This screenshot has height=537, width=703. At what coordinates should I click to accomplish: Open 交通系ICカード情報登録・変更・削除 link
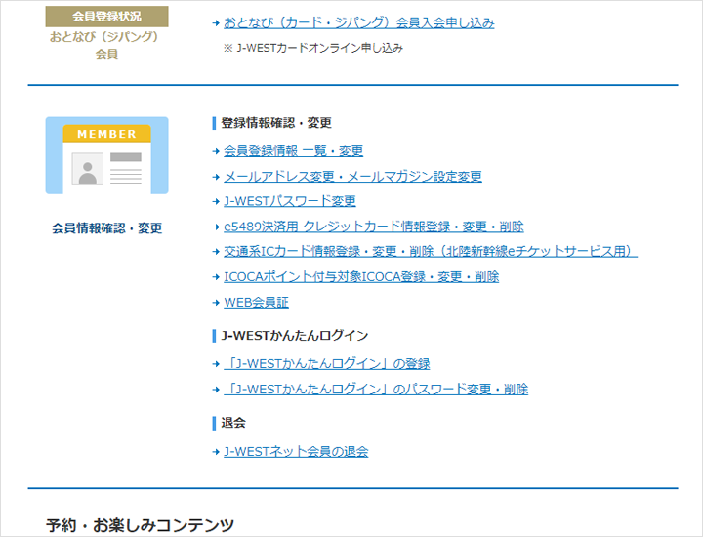pyautogui.click(x=431, y=252)
